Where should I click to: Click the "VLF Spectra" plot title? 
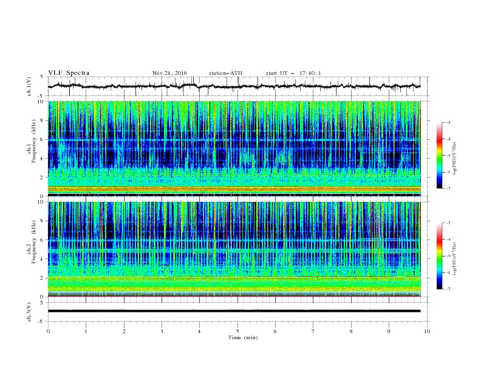click(69, 73)
